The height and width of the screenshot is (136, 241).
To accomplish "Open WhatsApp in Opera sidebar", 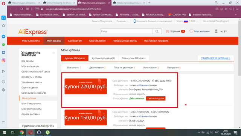I will (3, 45).
